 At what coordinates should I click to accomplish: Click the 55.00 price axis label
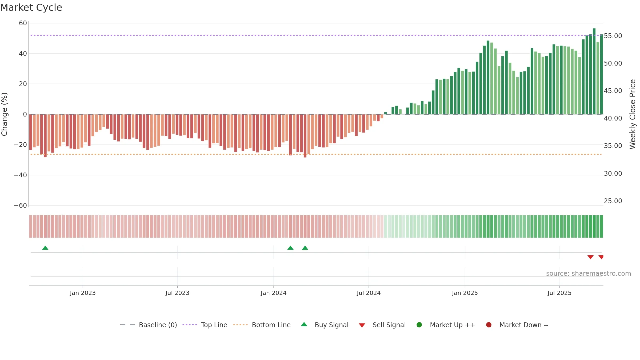pos(613,36)
